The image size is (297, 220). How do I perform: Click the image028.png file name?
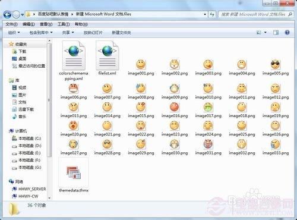[x=108, y=153]
